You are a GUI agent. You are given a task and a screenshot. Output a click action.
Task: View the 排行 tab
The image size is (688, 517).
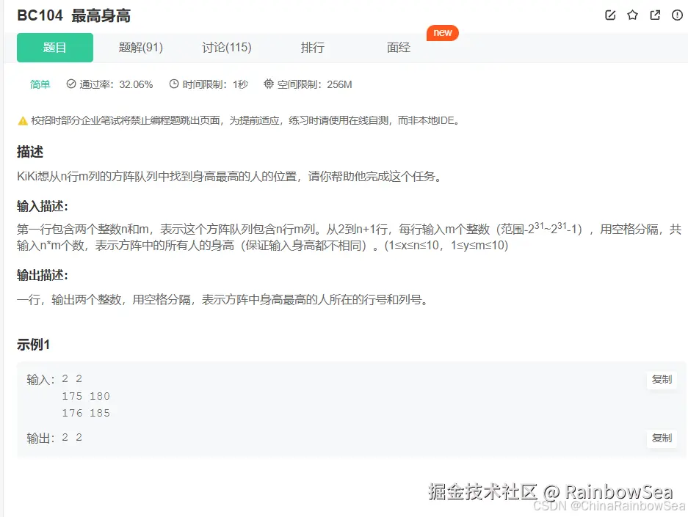click(x=312, y=47)
